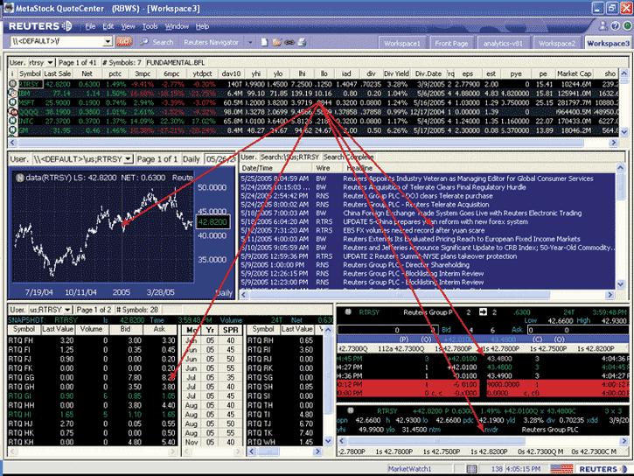Open the Window menu
The image size is (634, 476).
click(x=176, y=26)
